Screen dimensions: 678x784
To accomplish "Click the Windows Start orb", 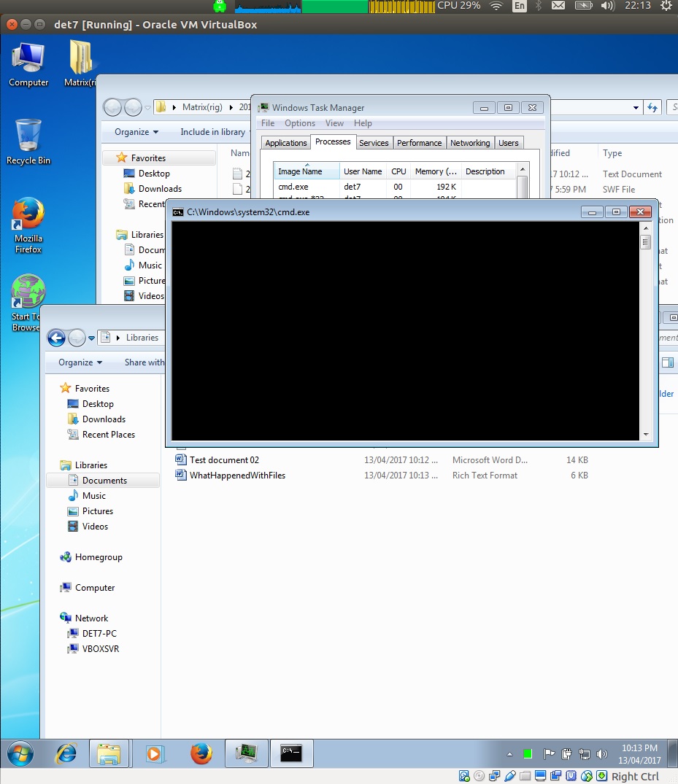I will point(20,753).
